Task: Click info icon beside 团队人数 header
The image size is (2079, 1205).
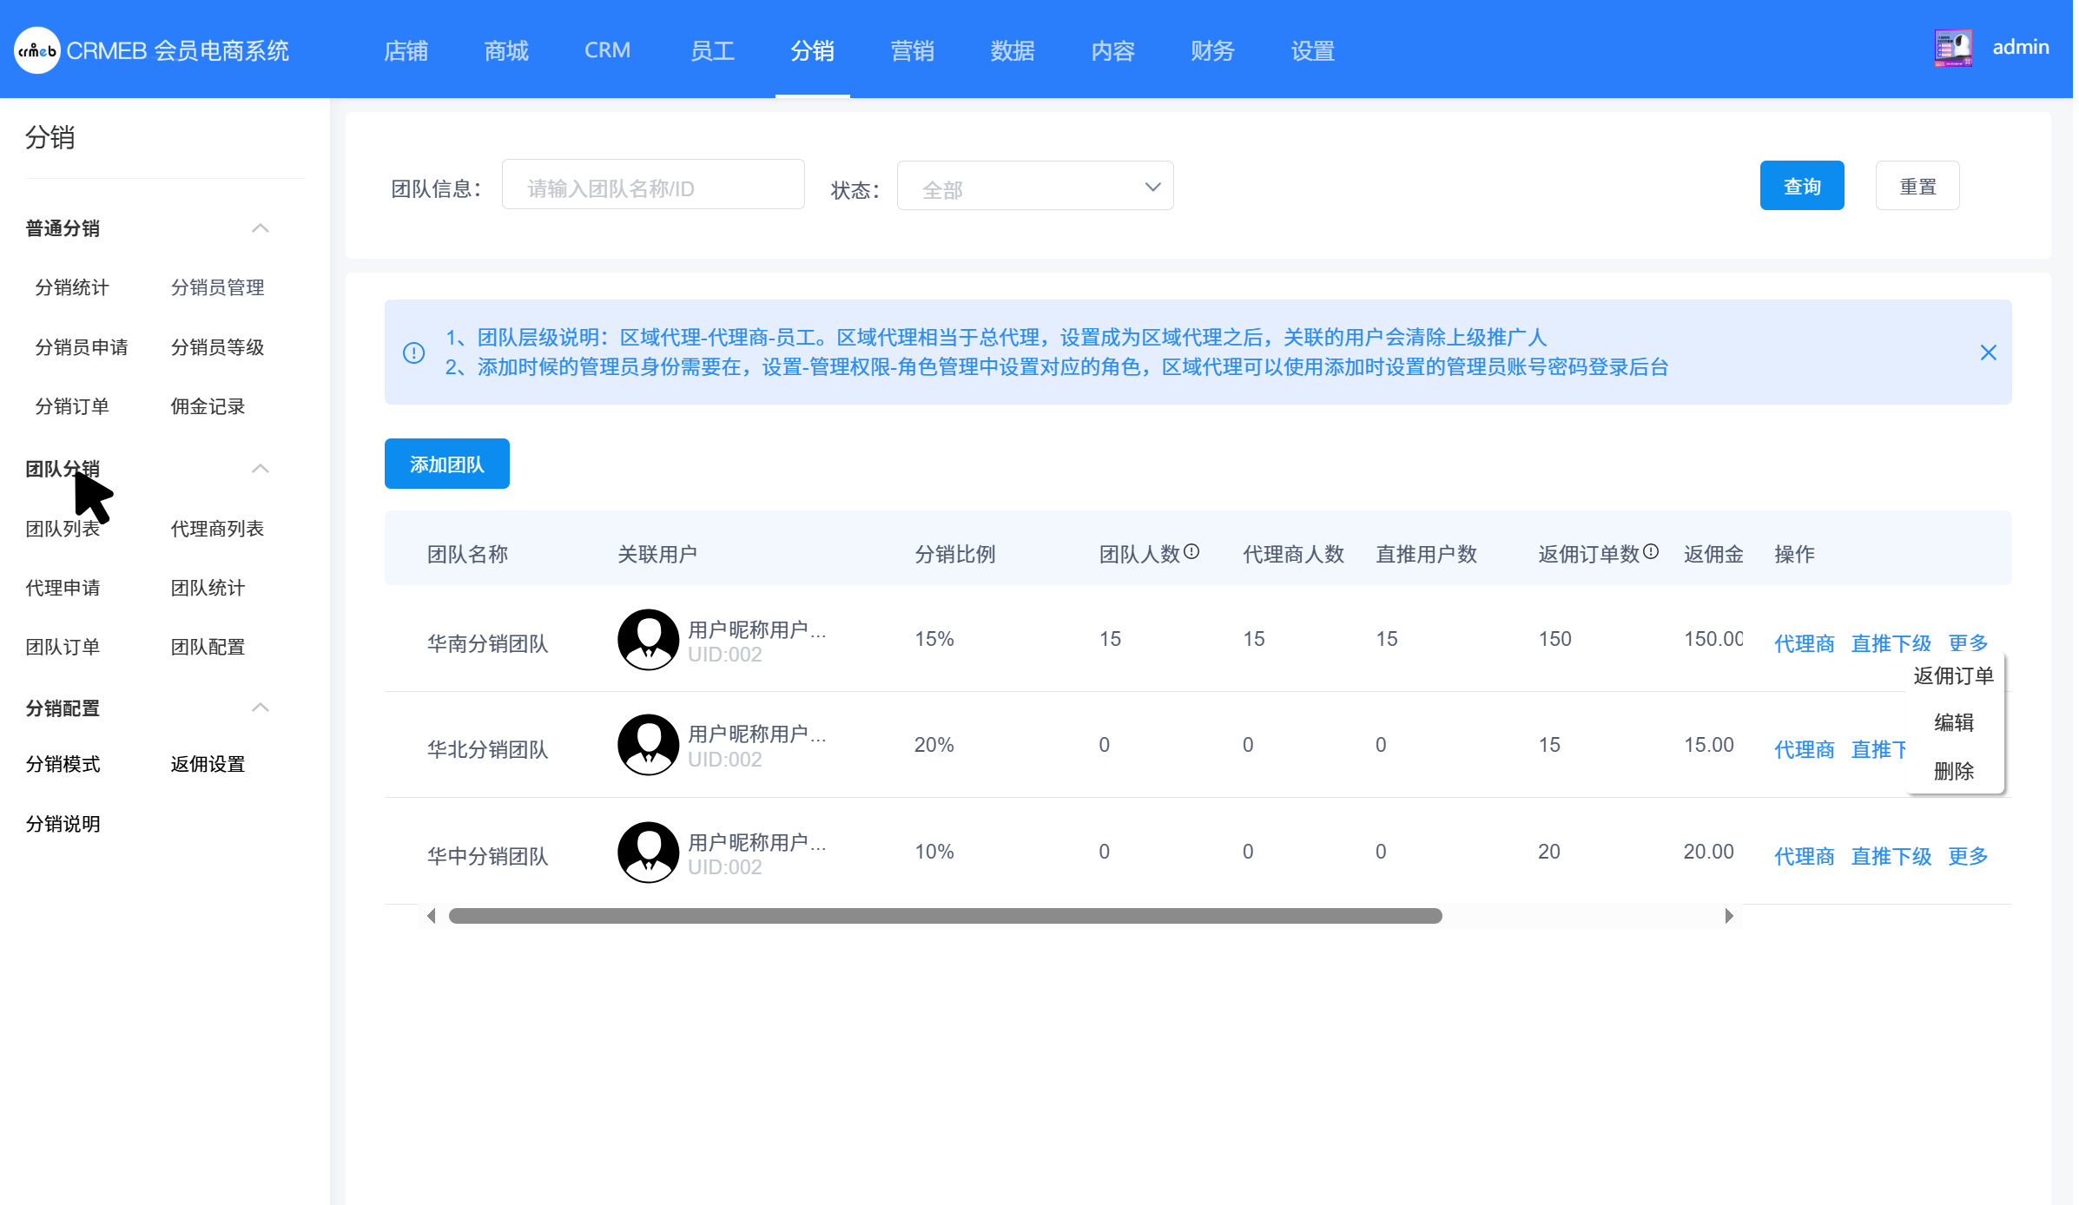Action: click(1191, 551)
